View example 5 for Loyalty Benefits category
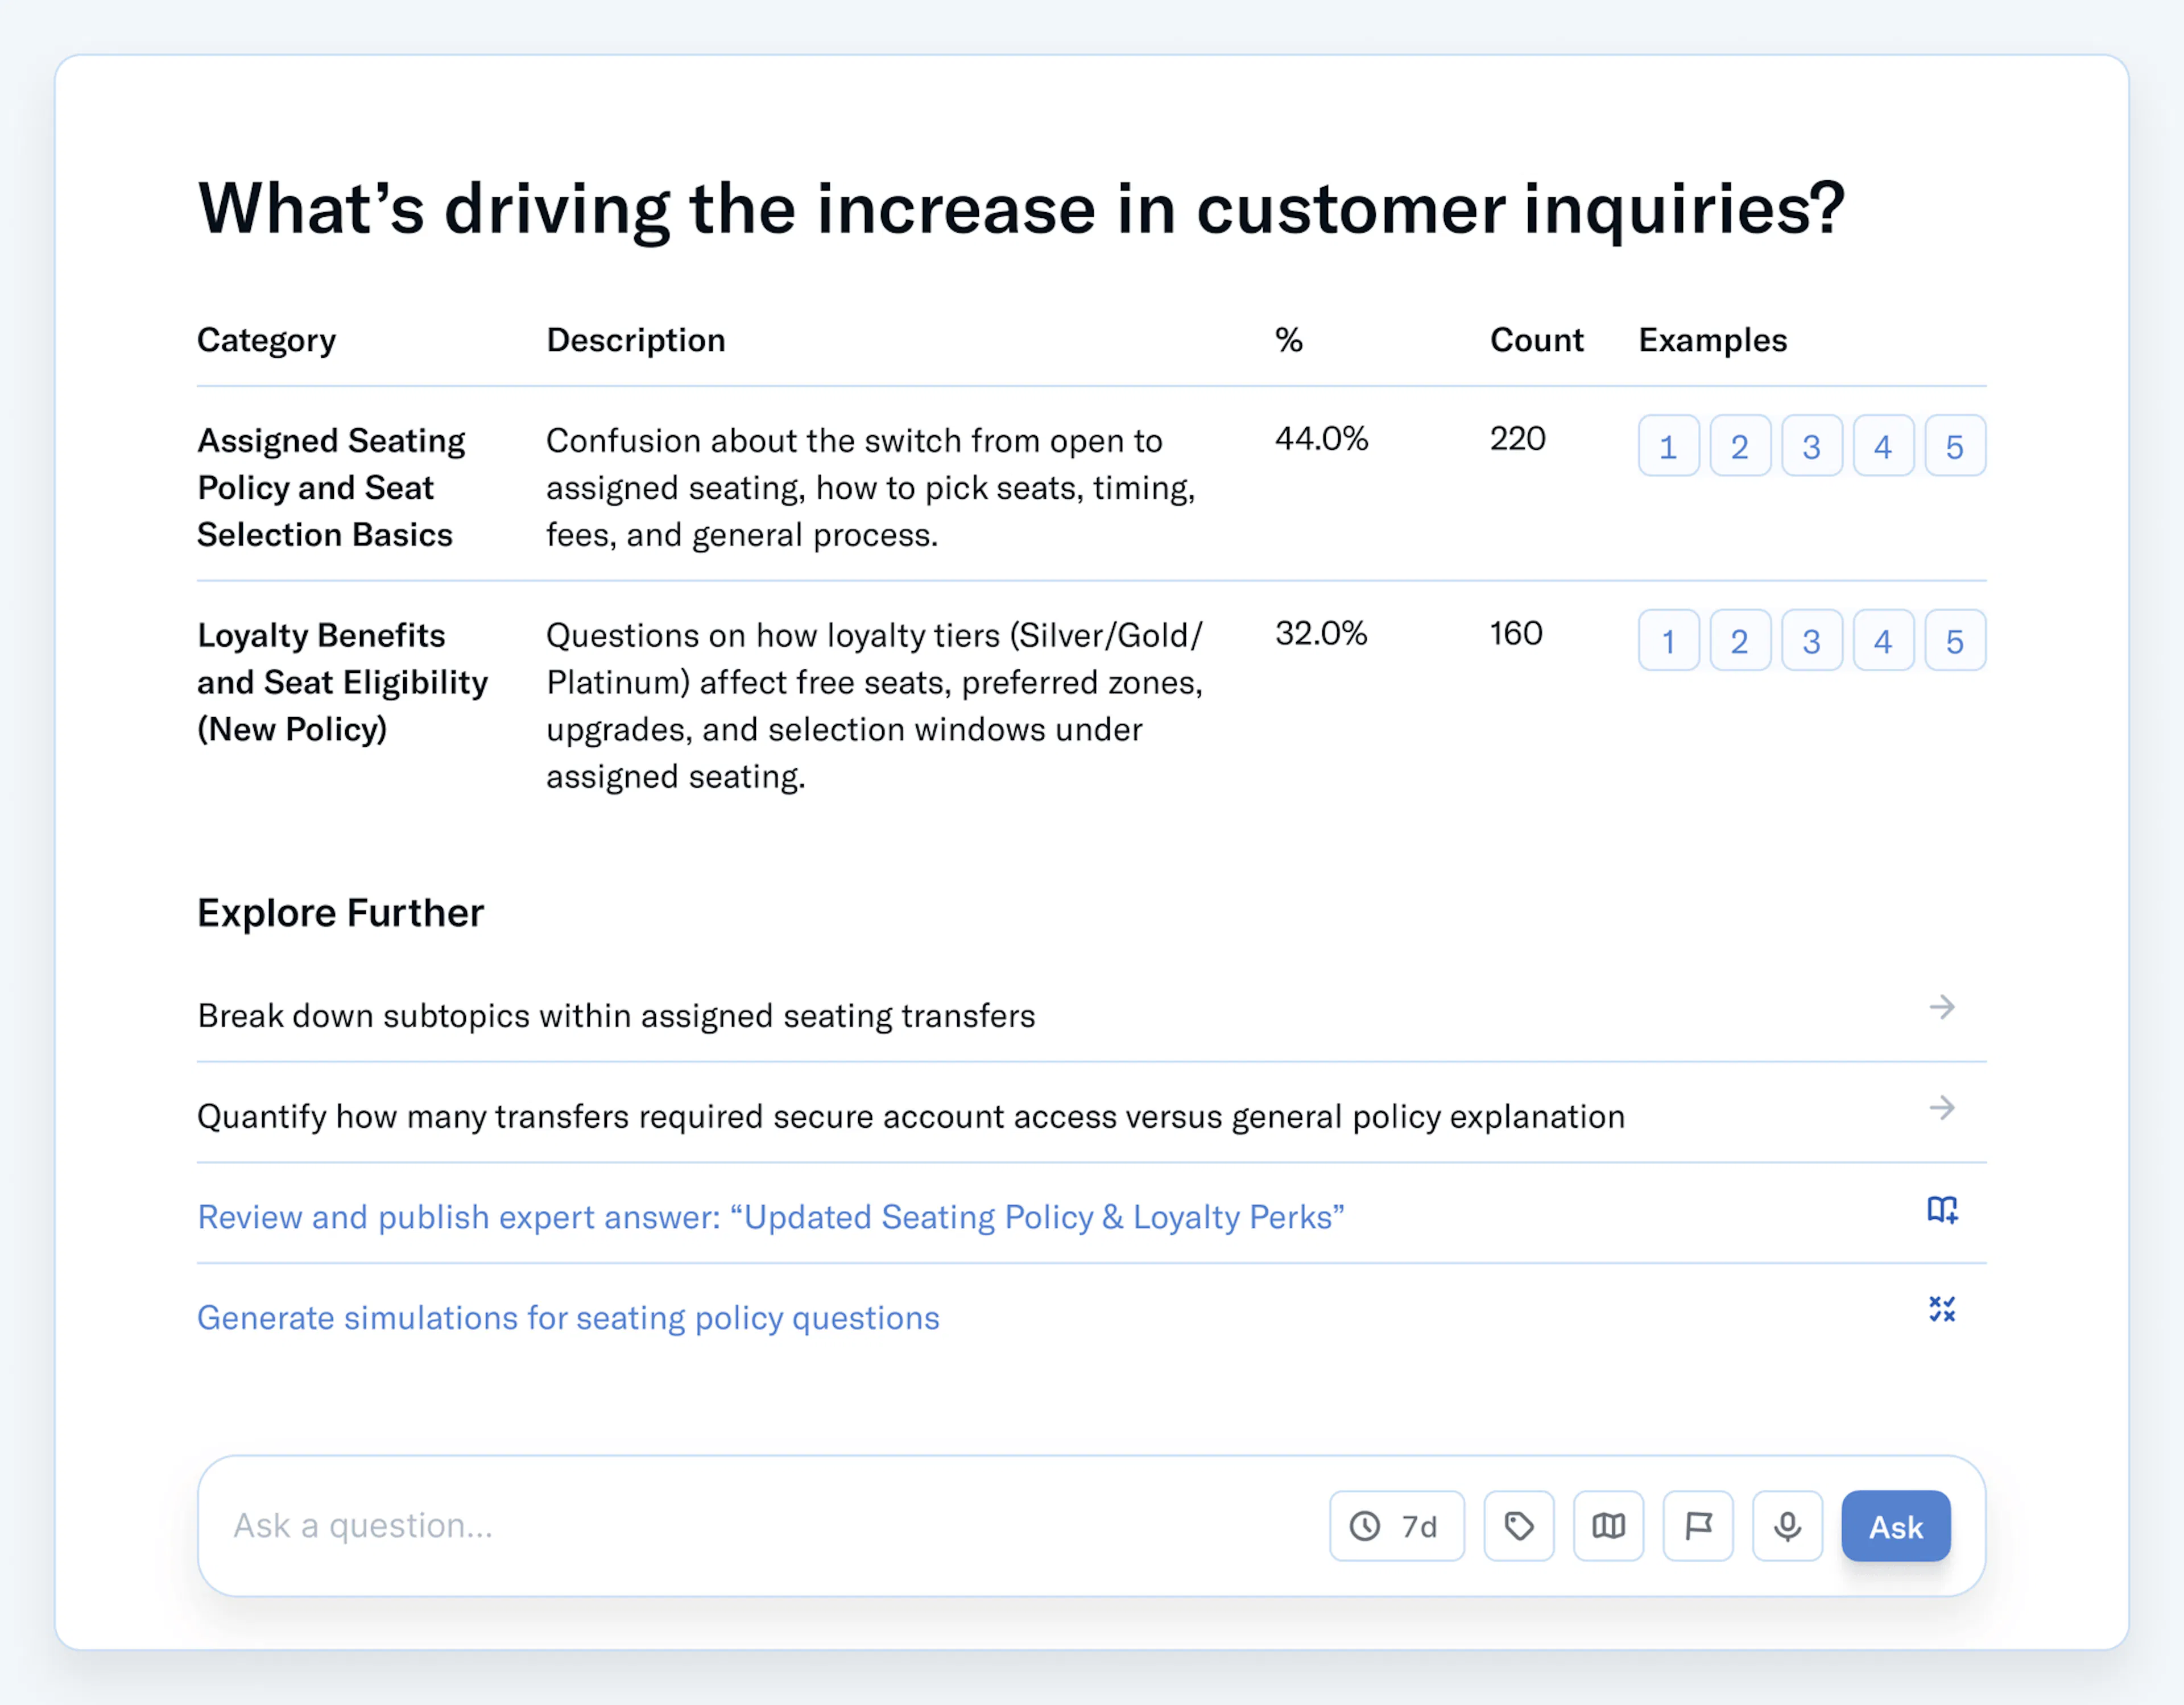2184x1705 pixels. click(1955, 640)
